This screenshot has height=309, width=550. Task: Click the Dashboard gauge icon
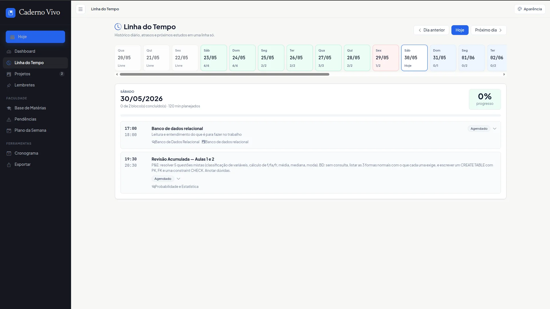click(x=9, y=52)
